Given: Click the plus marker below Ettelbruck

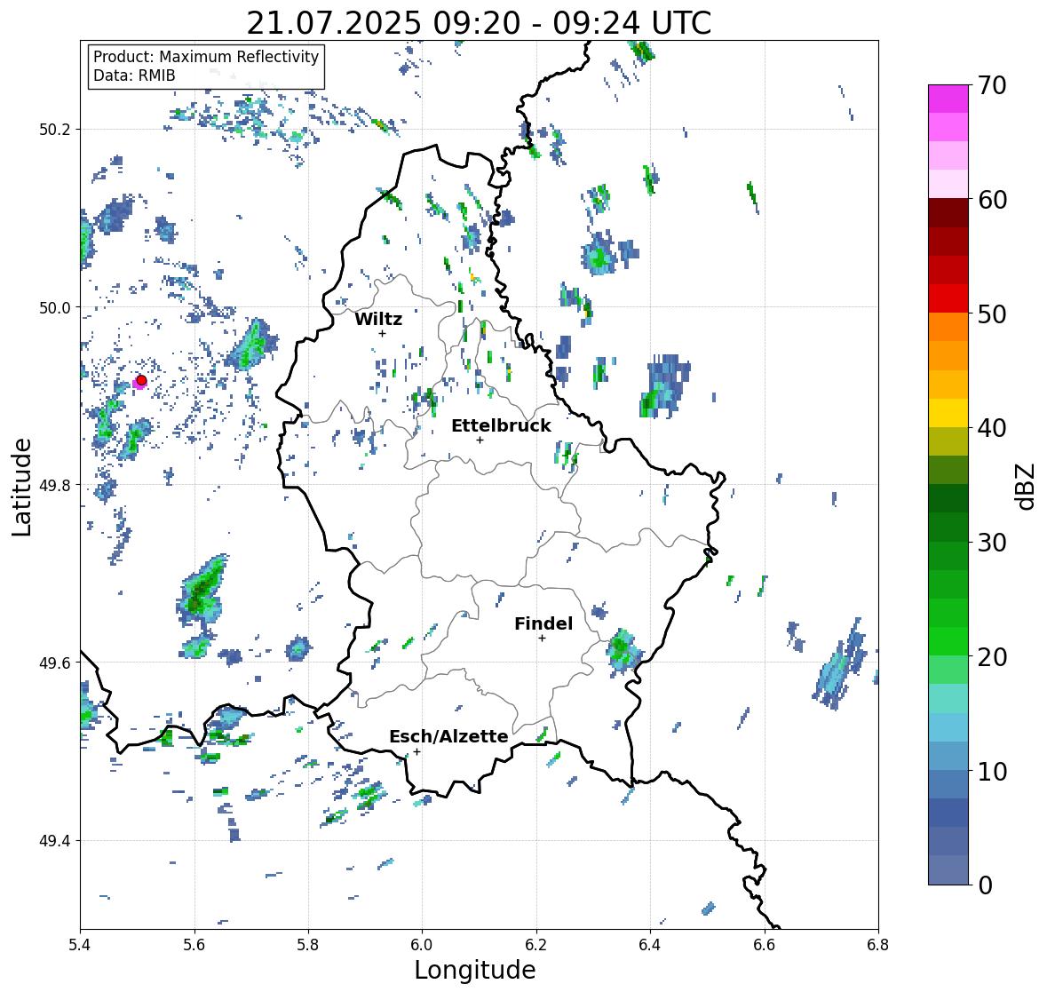Looking at the screenshot, I should tap(480, 440).
